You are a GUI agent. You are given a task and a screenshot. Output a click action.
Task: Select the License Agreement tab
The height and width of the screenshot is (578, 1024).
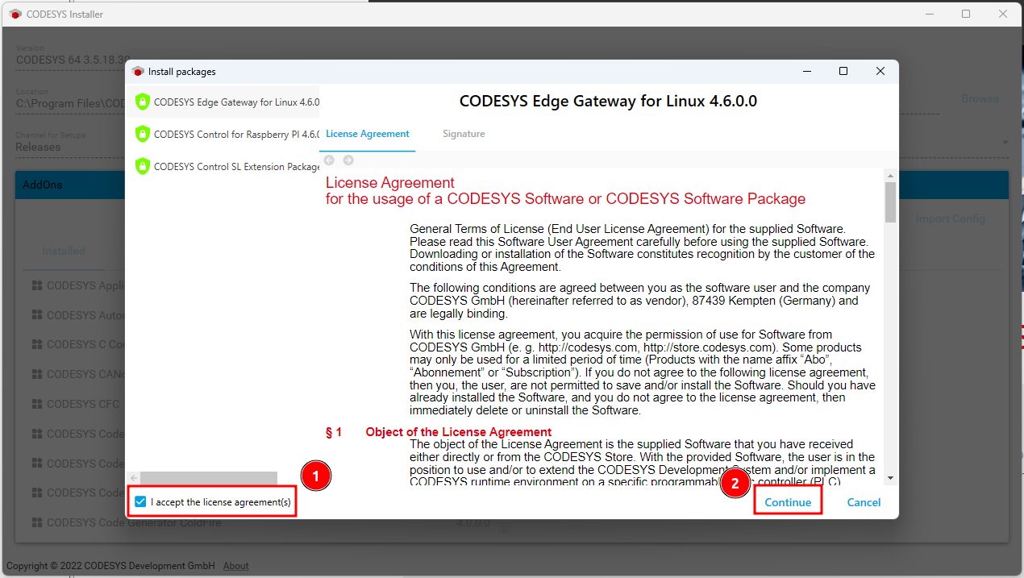coord(368,134)
